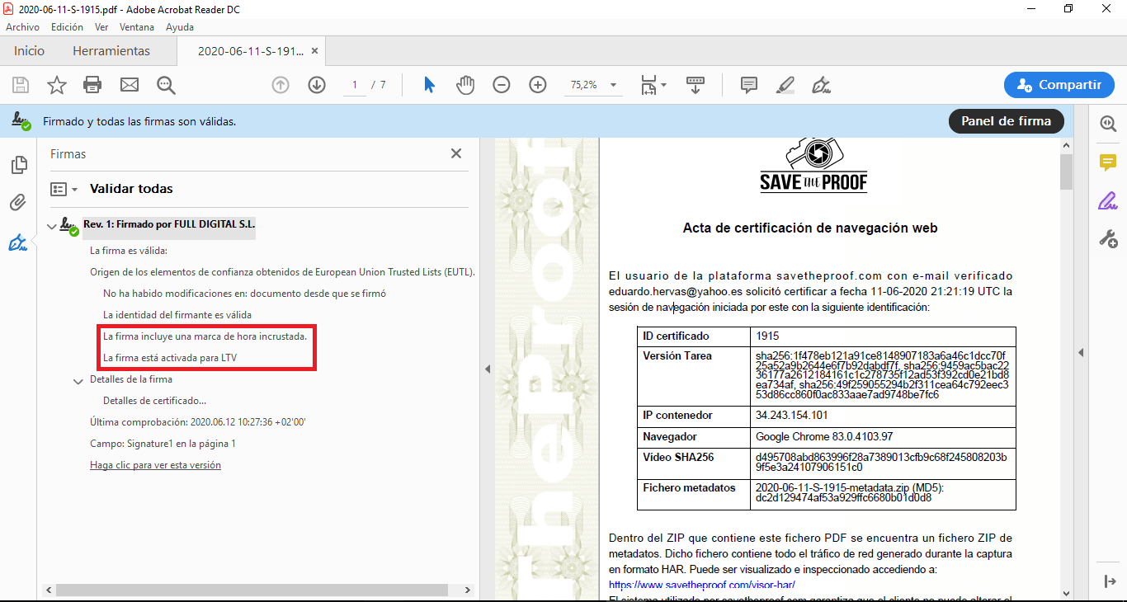Viewport: 1127px width, 602px height.
Task: Select Rev. 1: Firmado por FULL DIGITAL S.L.
Action: click(169, 224)
